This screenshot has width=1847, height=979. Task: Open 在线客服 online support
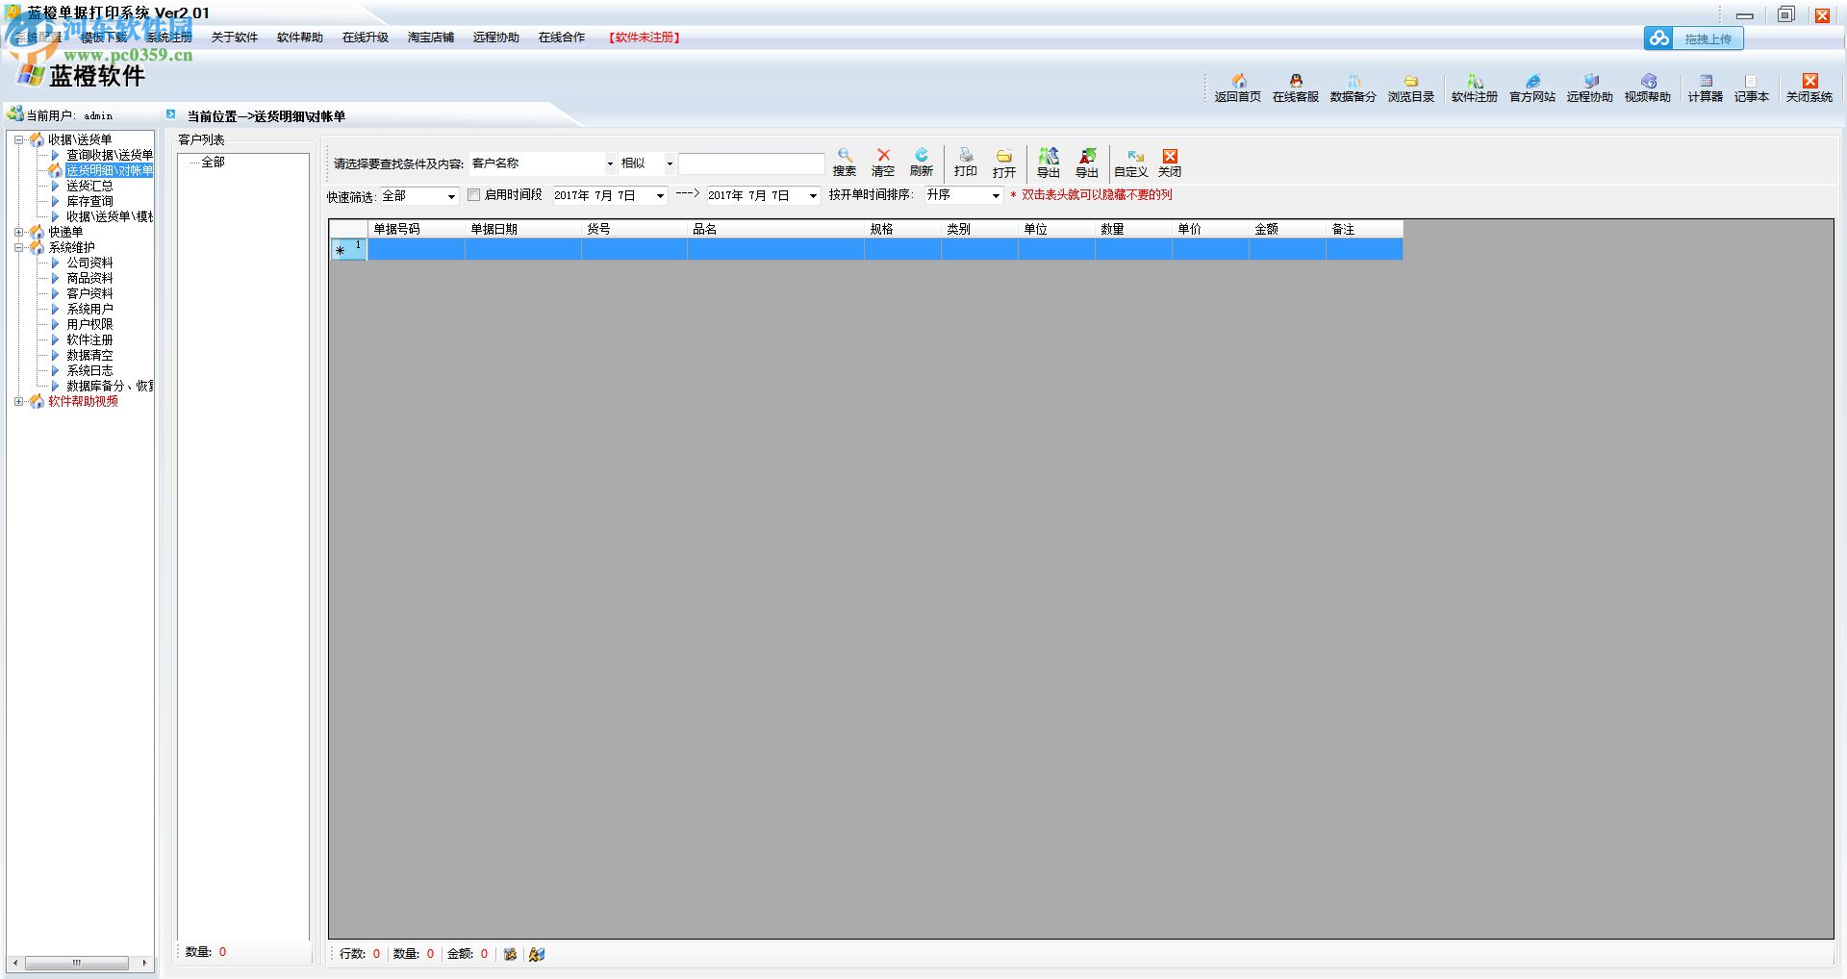click(x=1295, y=88)
